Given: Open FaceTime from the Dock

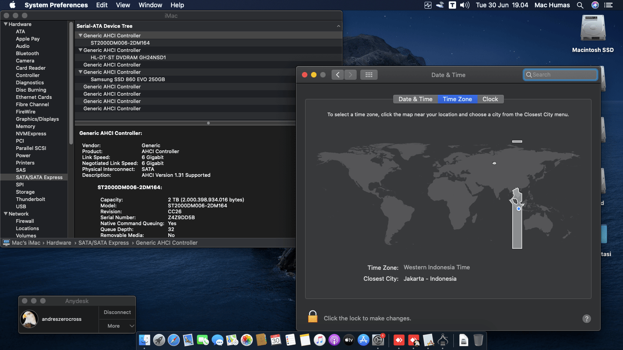Looking at the screenshot, I should pyautogui.click(x=203, y=340).
